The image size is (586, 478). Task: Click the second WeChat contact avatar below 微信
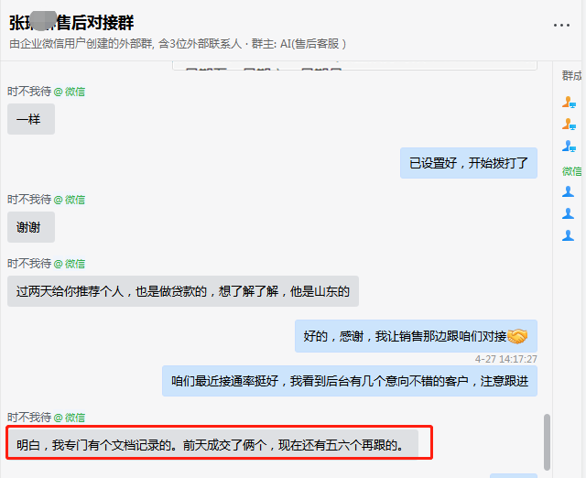point(569,213)
